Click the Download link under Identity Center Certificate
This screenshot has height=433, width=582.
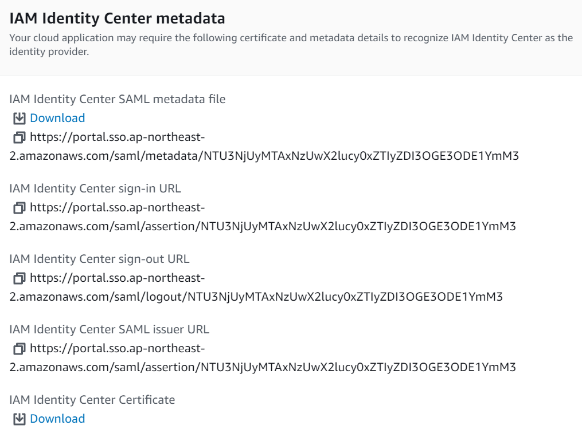click(57, 419)
